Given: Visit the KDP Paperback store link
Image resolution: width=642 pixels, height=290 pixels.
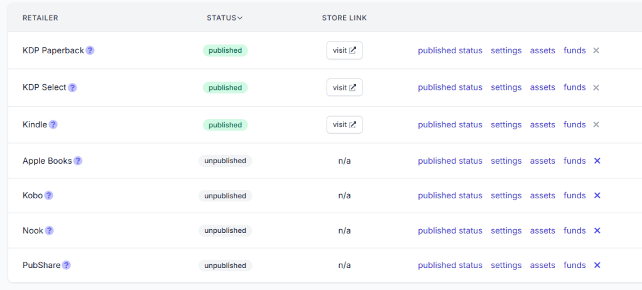Looking at the screenshot, I should pyautogui.click(x=344, y=50).
